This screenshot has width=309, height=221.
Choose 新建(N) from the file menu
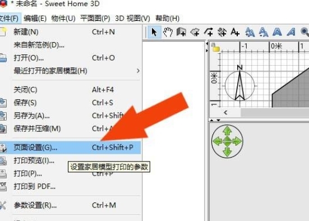[70, 32]
